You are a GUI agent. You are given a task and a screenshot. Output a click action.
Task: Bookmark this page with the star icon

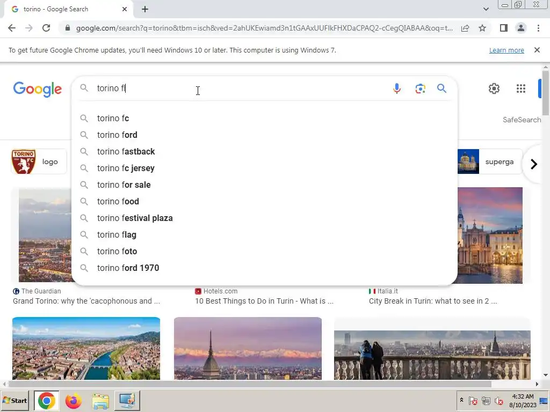[x=482, y=28]
